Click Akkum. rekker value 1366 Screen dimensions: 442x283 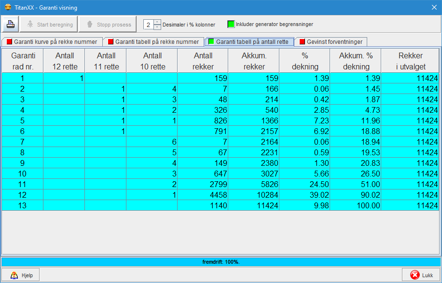[x=254, y=121]
